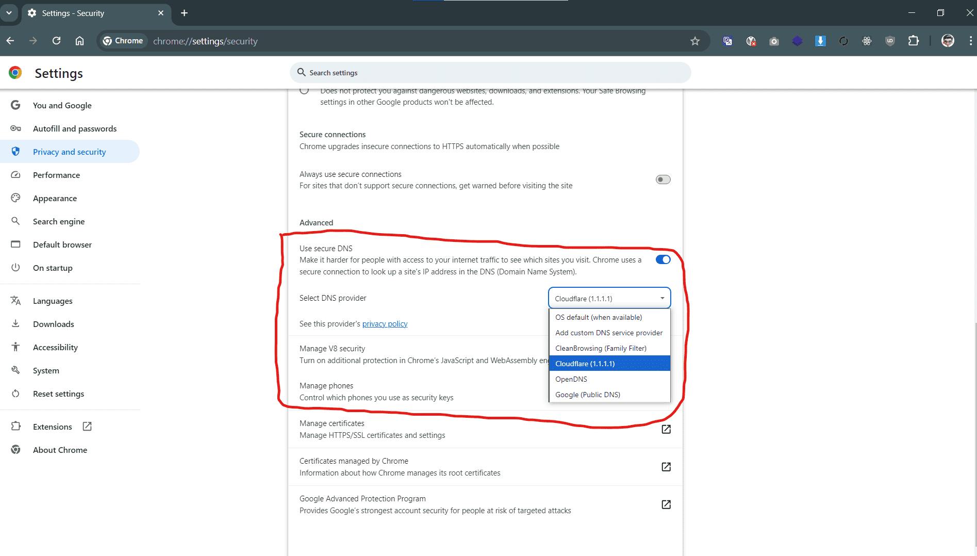Click the address bar URL
This screenshot has width=977, height=556.
click(205, 41)
